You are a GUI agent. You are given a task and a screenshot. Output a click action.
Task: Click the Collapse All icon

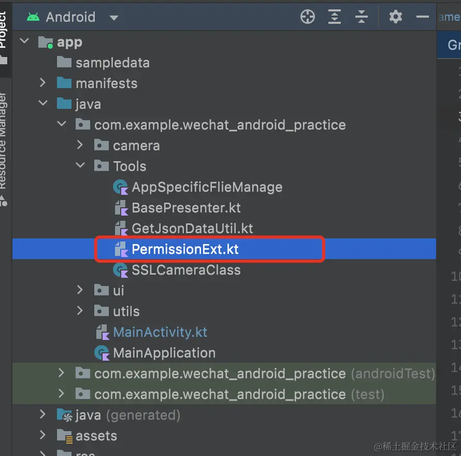click(x=362, y=17)
